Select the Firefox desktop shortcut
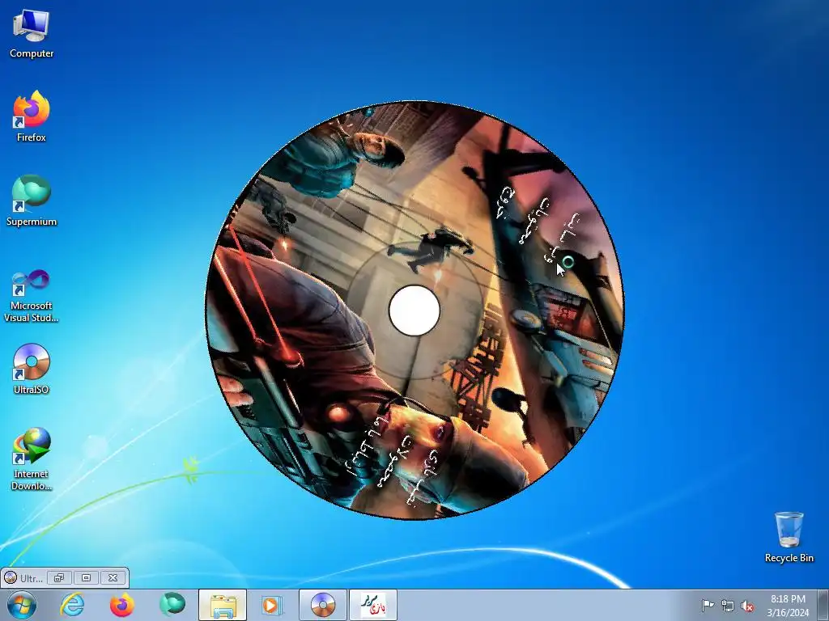 click(x=32, y=117)
